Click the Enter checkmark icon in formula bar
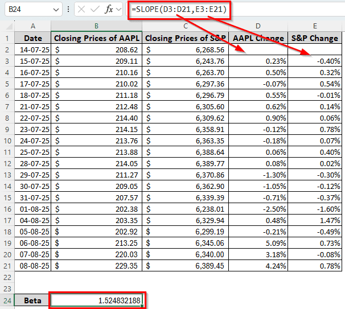The width and height of the screenshot is (345, 309). click(x=95, y=10)
